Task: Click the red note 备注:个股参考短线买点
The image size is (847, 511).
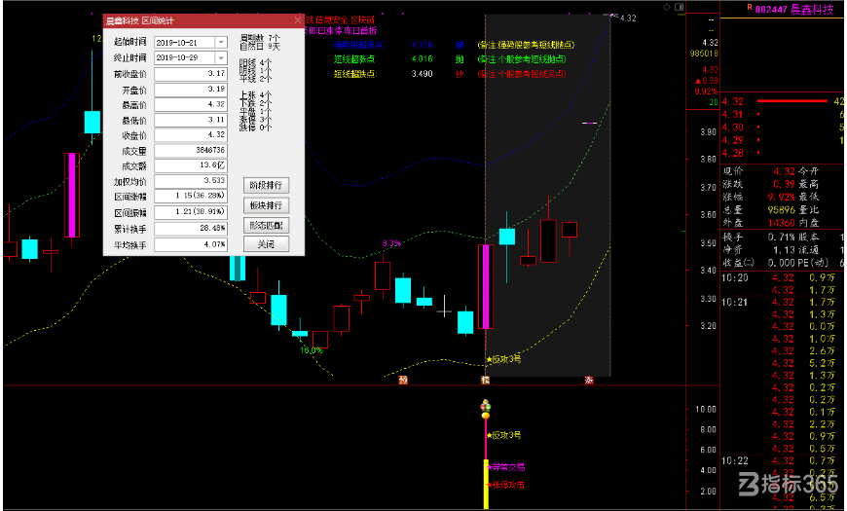Action: click(x=522, y=74)
